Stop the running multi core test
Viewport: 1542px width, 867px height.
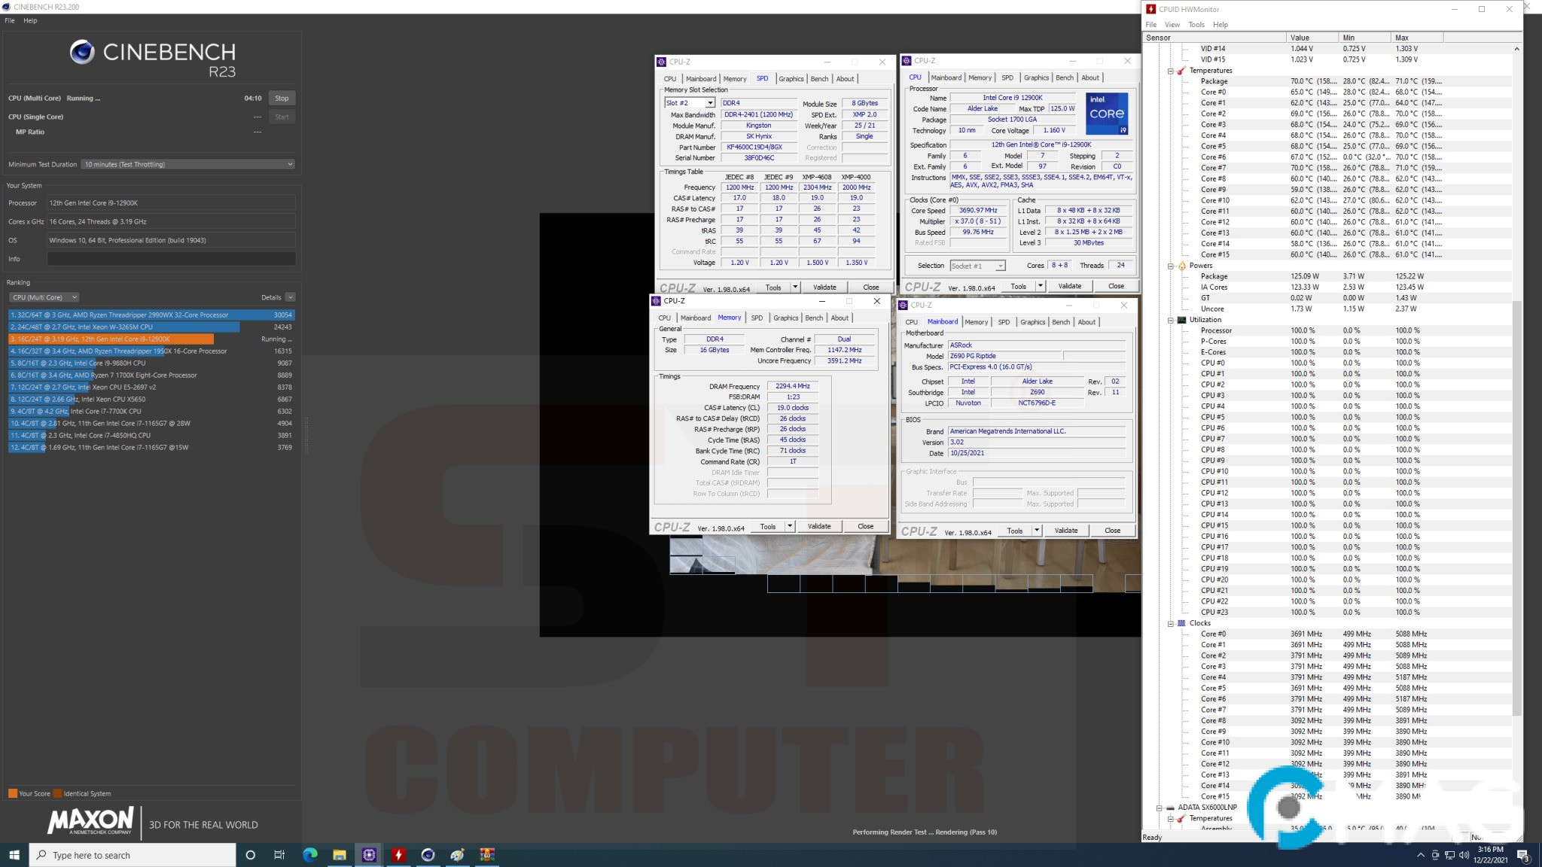282,98
